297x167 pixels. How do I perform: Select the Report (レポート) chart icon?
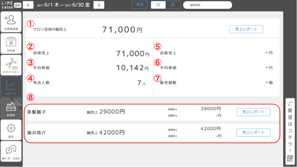click(11, 86)
